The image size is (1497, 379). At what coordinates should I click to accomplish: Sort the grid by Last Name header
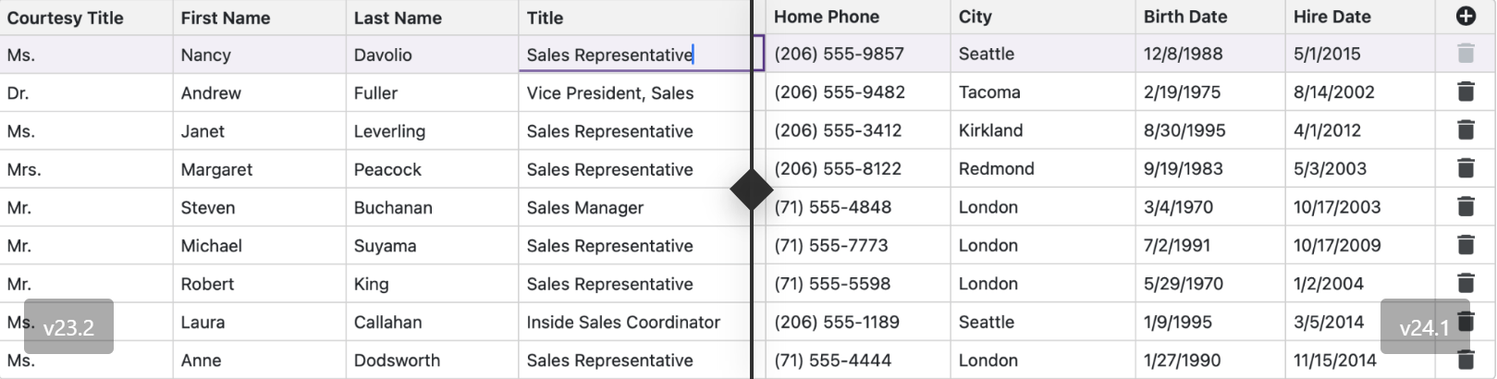(398, 18)
